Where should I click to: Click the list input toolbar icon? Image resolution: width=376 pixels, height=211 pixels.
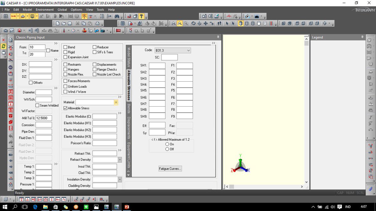click(x=123, y=23)
